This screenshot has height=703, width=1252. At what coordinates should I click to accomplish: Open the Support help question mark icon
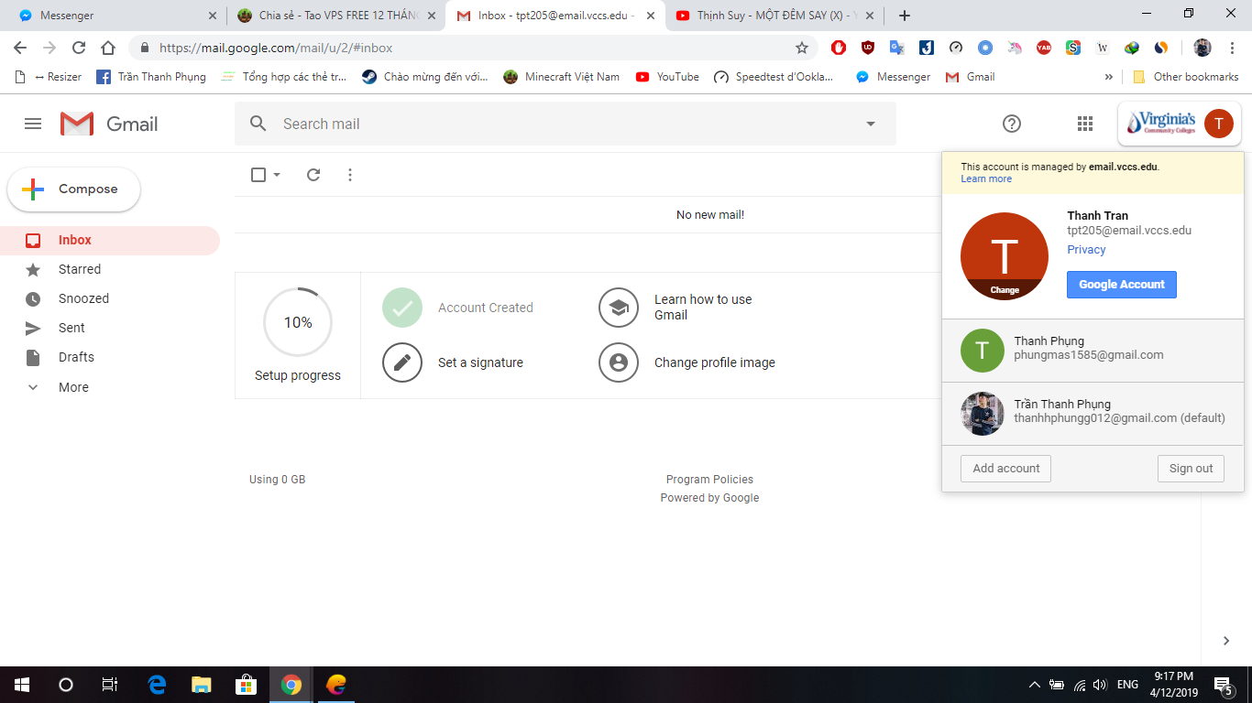[1012, 124]
